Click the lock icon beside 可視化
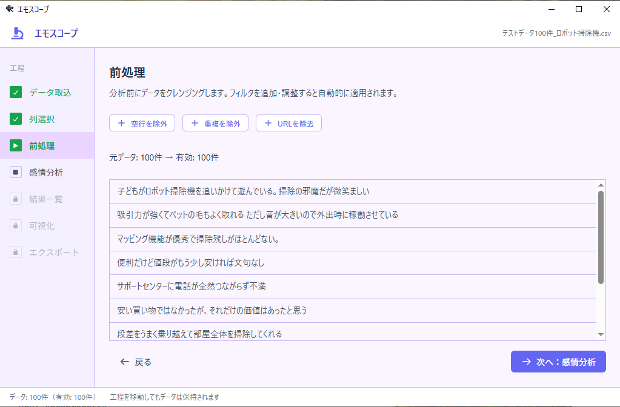The image size is (620, 407). (x=15, y=226)
